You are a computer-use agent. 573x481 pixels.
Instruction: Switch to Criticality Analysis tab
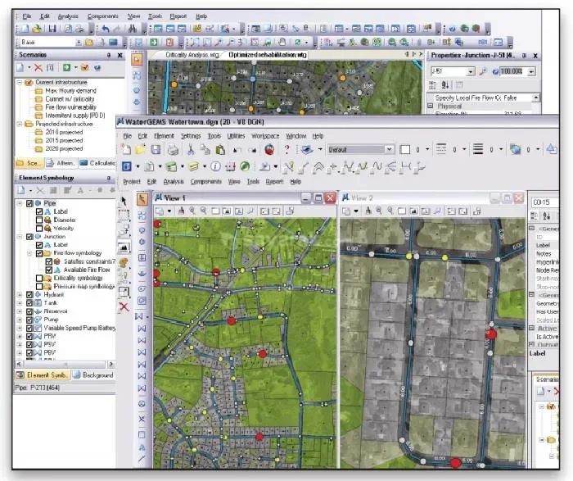[x=192, y=55]
